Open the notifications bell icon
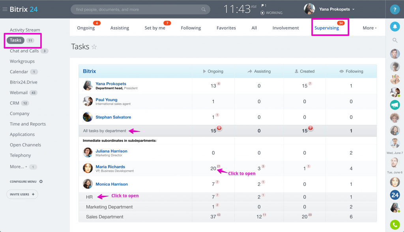Image resolution: width=404 pixels, height=232 pixels. 395,26
